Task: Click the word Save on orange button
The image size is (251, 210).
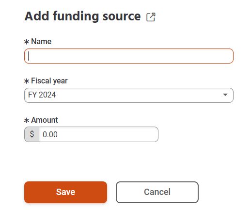Action: (x=65, y=192)
